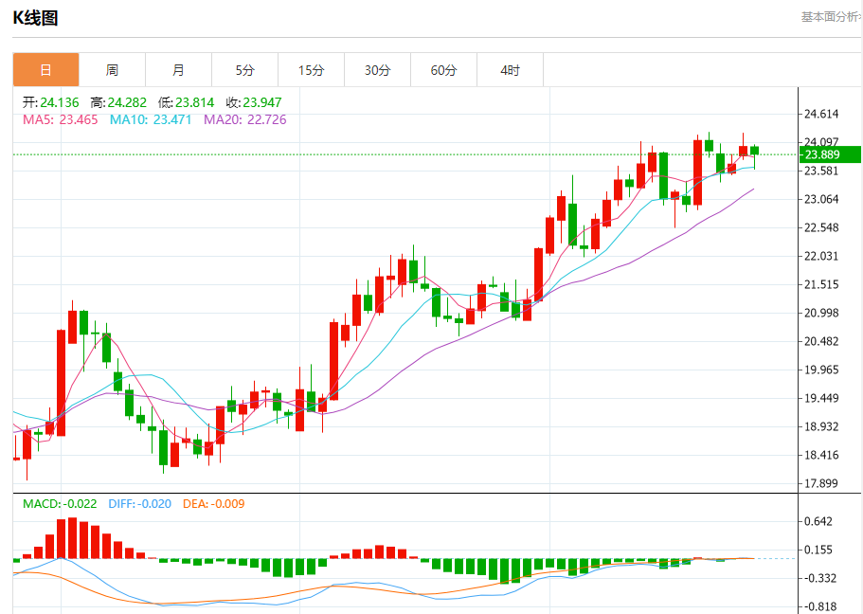The width and height of the screenshot is (863, 614).
Task: Click the 22.031 price axis label
Action: point(821,256)
